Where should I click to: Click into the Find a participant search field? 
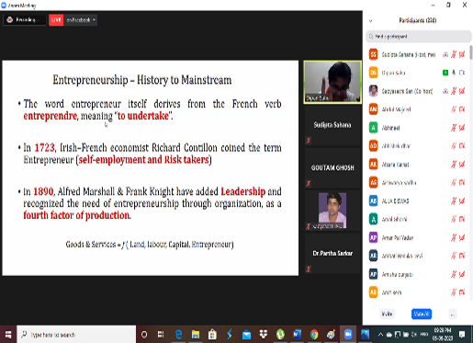418,37
